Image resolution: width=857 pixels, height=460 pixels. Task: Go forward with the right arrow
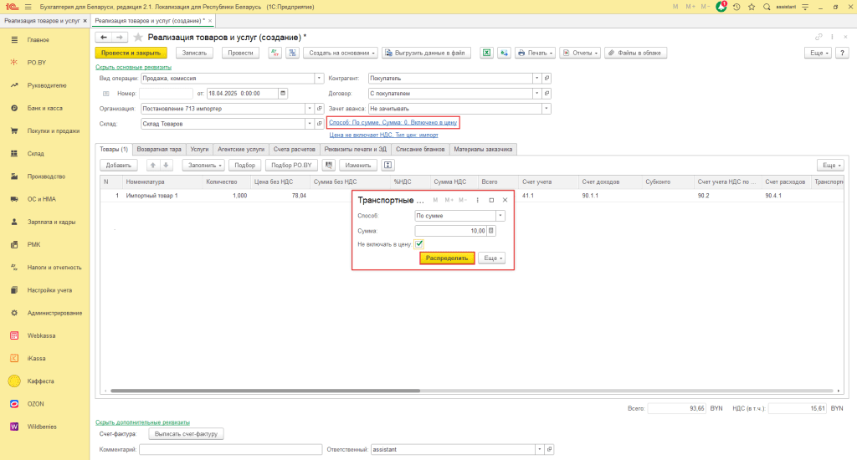pos(120,37)
